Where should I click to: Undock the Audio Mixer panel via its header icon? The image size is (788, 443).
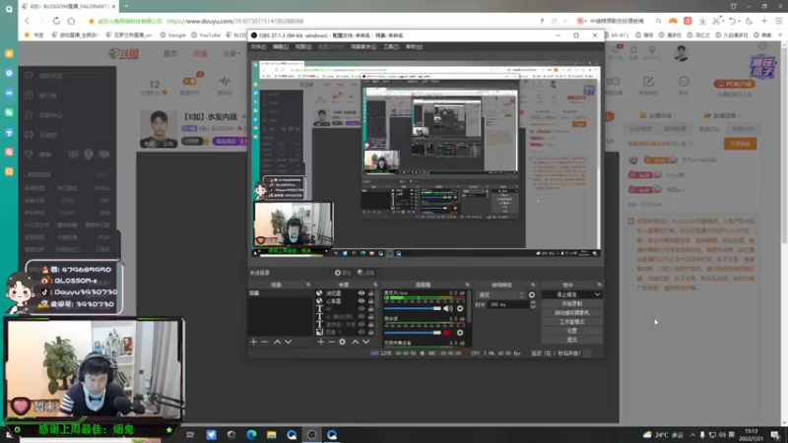point(467,285)
